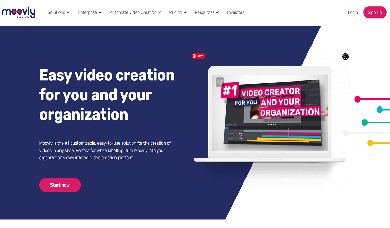Click the 1.00 timer badge on the mockup
The width and height of the screenshot is (390, 228).
point(220,82)
